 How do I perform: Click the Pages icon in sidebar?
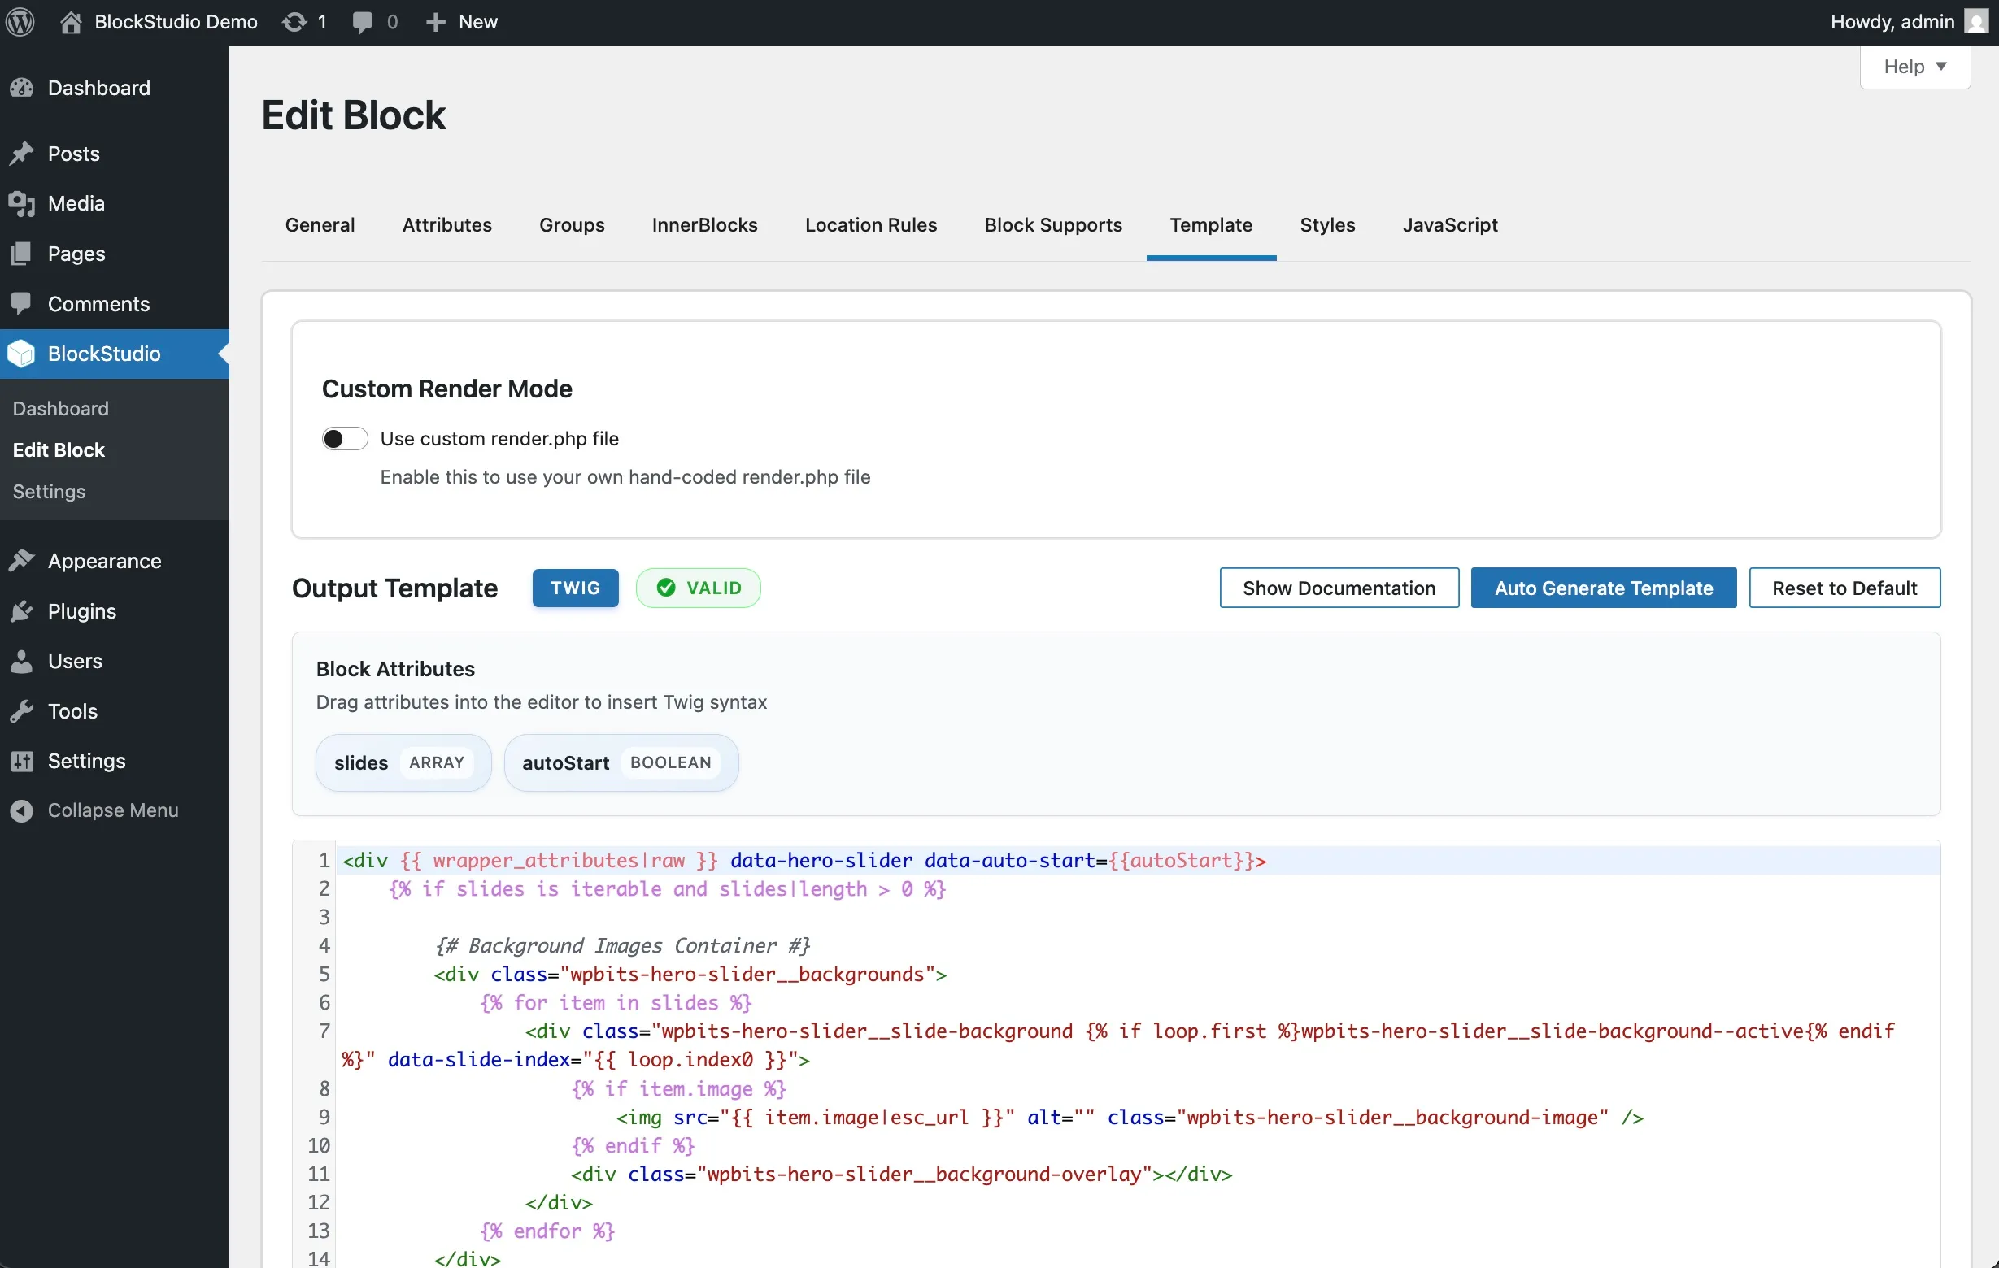[x=22, y=254]
